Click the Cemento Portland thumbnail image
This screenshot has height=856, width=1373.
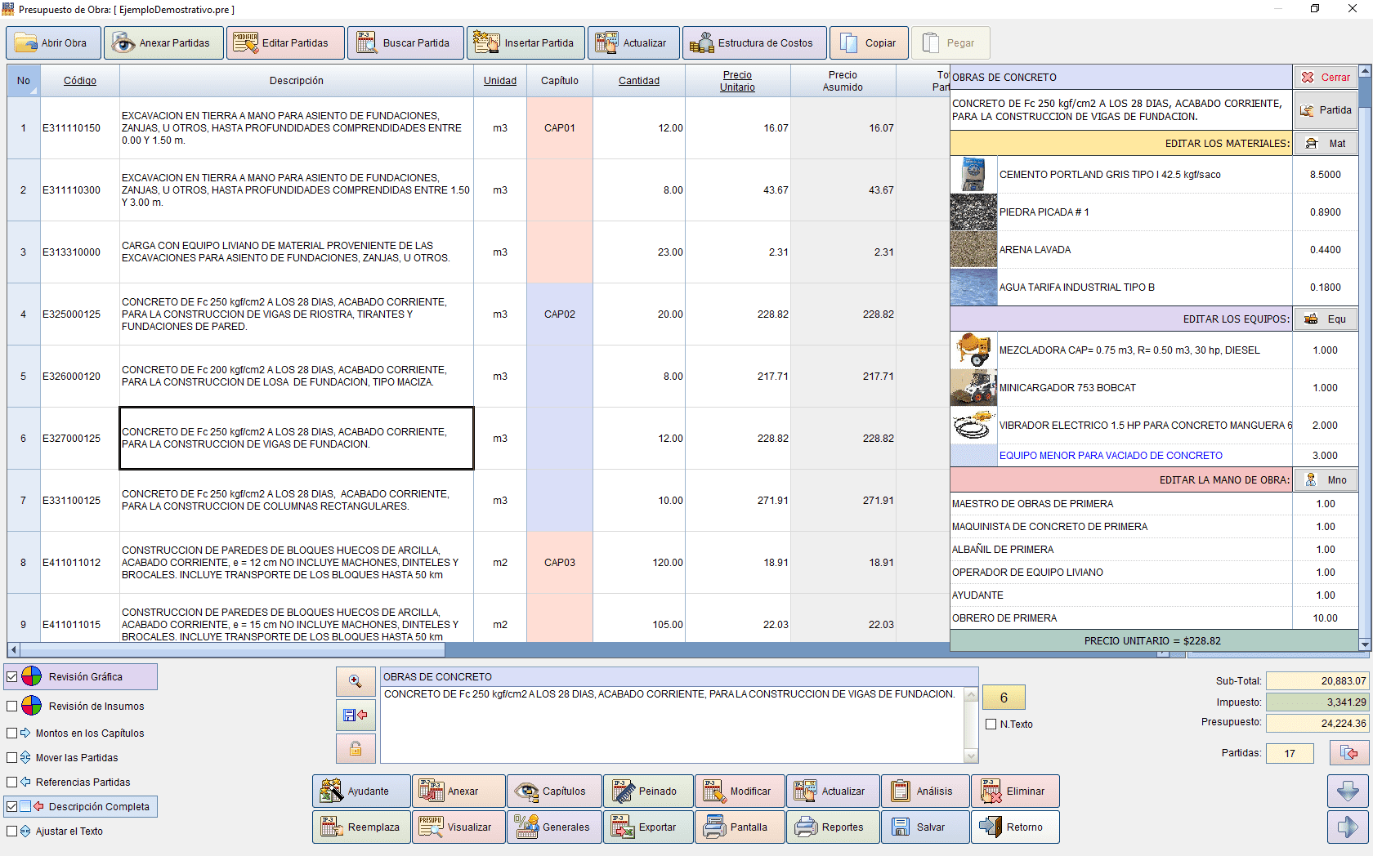(973, 174)
